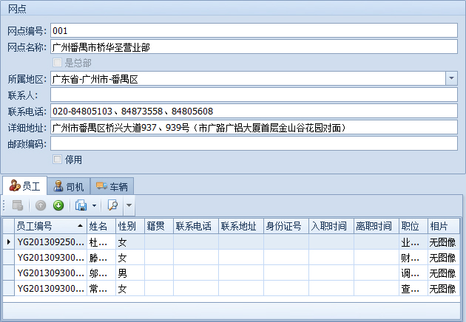466x322 pixels.
Task: Click the grey move-up arrow icon
Action: tap(41, 205)
